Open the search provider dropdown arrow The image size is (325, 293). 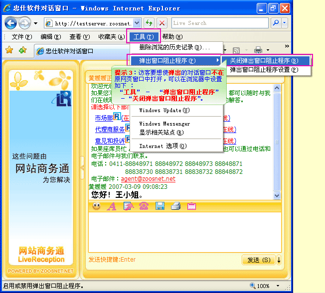click(x=284, y=23)
